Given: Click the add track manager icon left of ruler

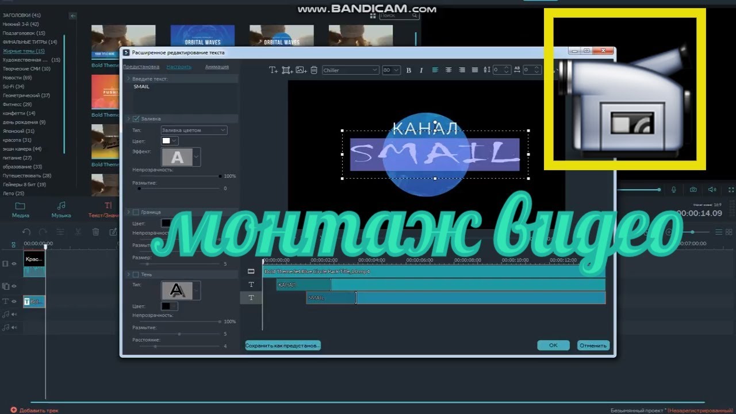Looking at the screenshot, I should point(14,245).
